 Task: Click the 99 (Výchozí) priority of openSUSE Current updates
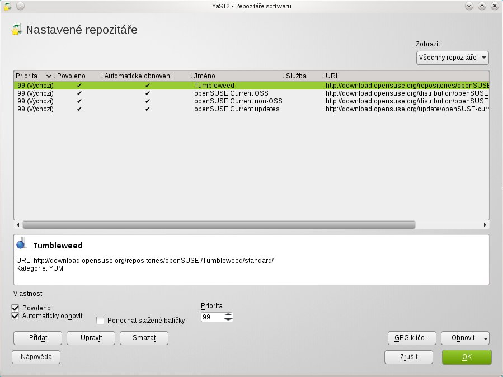pyautogui.click(x=35, y=109)
